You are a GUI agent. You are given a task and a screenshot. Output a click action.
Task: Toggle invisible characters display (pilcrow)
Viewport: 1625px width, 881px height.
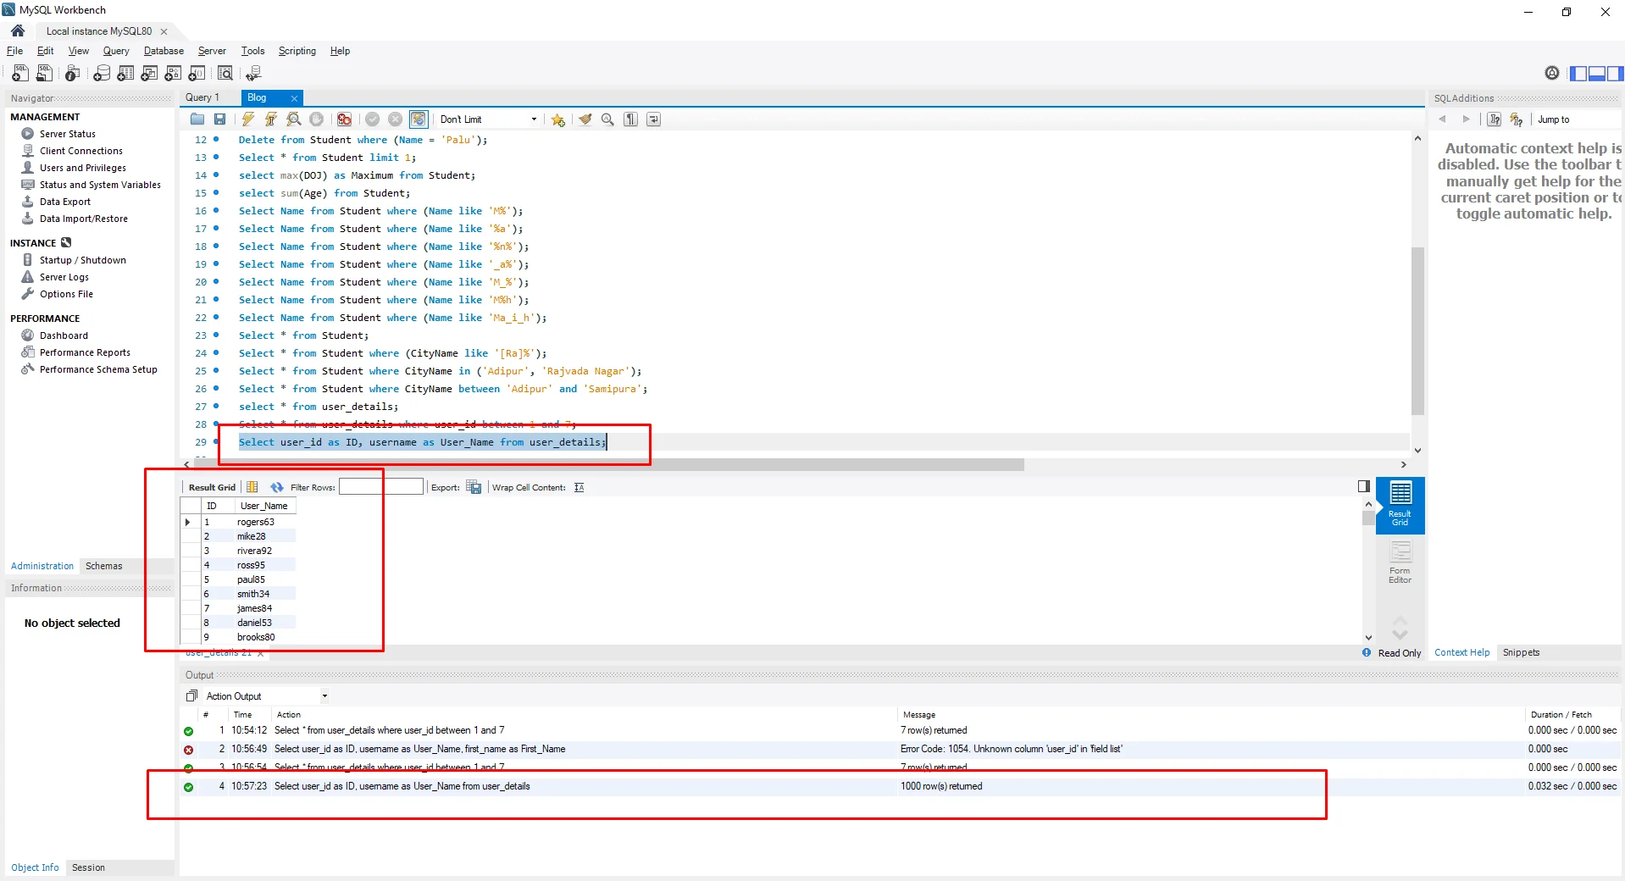point(630,119)
